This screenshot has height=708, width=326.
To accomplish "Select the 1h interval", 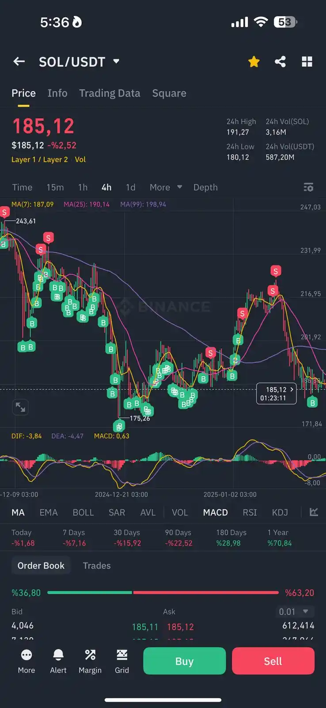I will [83, 187].
